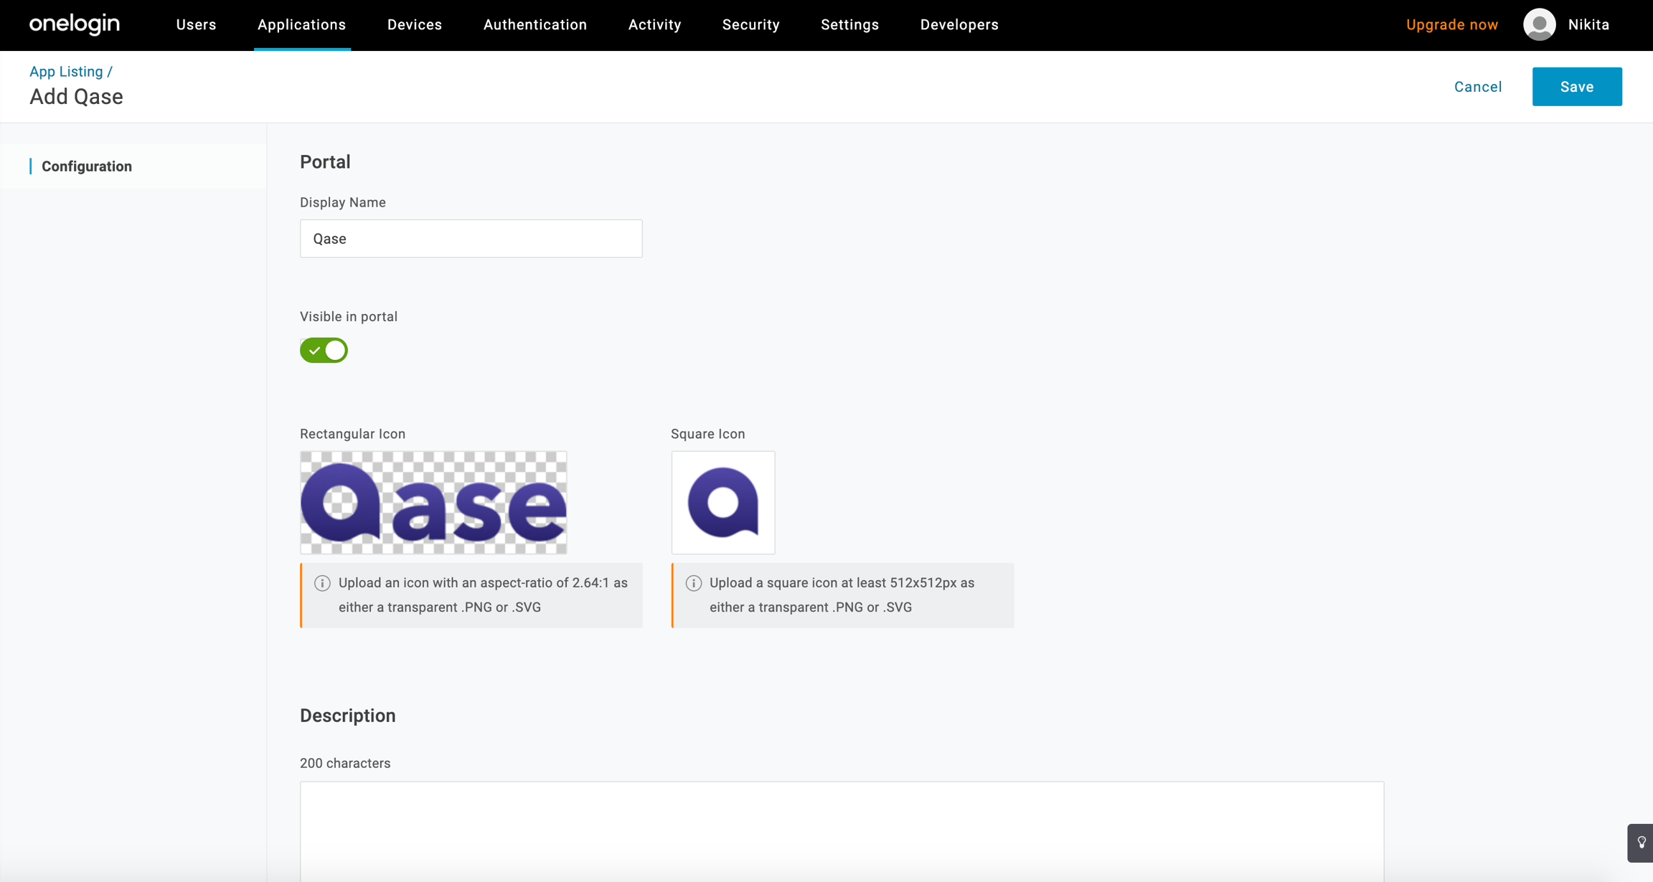Image resolution: width=1653 pixels, height=882 pixels.
Task: Click the lightbulb help icon
Action: click(1641, 843)
